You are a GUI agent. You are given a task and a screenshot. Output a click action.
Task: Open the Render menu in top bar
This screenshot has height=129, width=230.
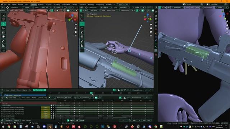14,4
